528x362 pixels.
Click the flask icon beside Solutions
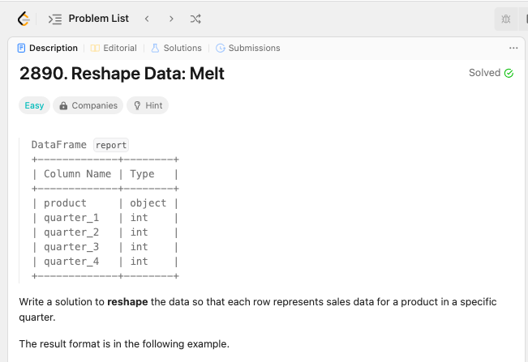pos(155,48)
